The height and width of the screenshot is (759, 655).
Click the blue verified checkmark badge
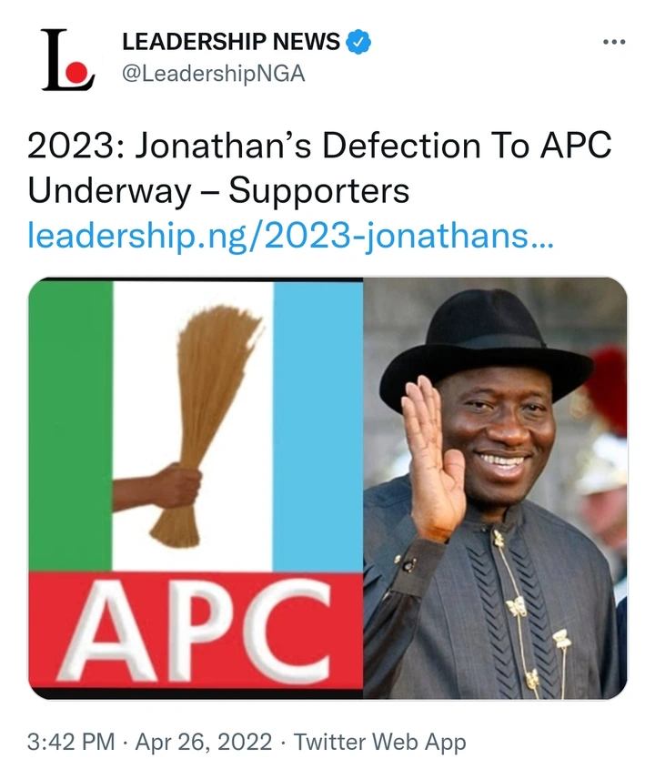[x=359, y=42]
